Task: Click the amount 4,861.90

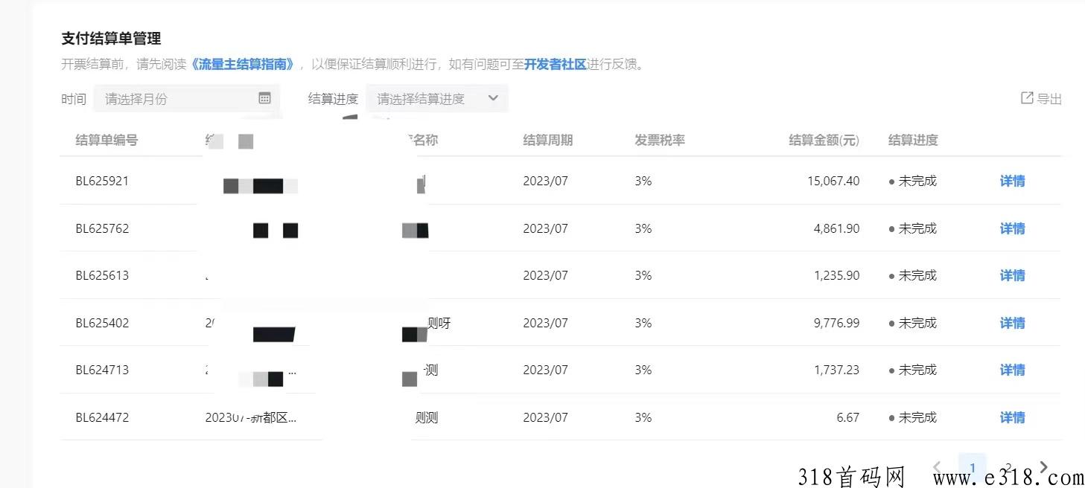Action: click(836, 228)
